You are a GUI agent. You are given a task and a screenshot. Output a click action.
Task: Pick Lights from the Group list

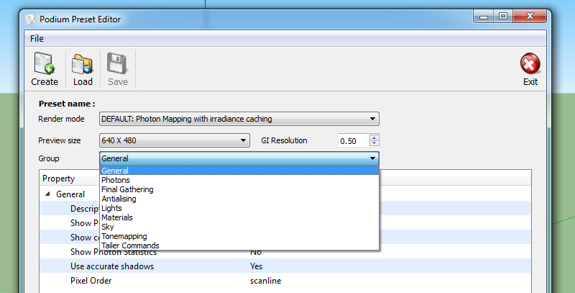pyautogui.click(x=239, y=208)
